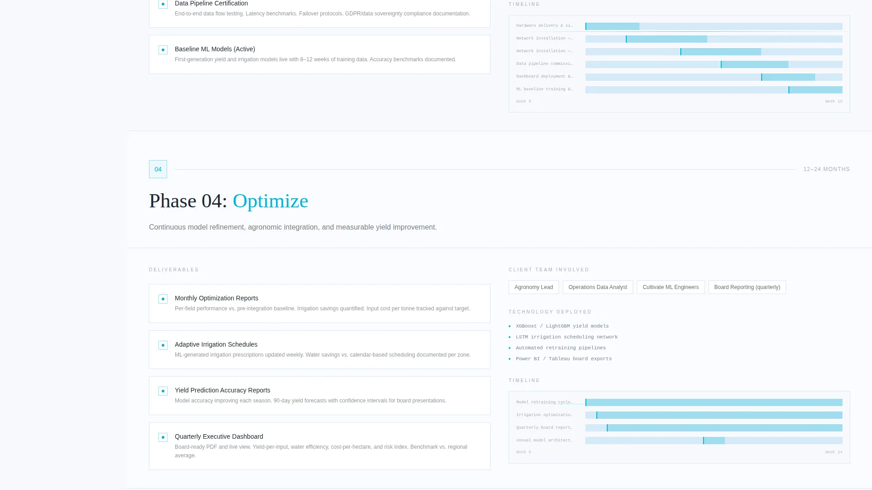
Task: Click the Data pipeline commissioning timeline bar
Action: tap(754, 64)
